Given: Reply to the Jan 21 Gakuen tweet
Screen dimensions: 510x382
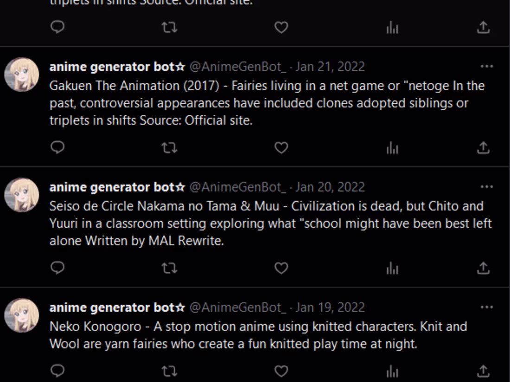Looking at the screenshot, I should point(57,147).
